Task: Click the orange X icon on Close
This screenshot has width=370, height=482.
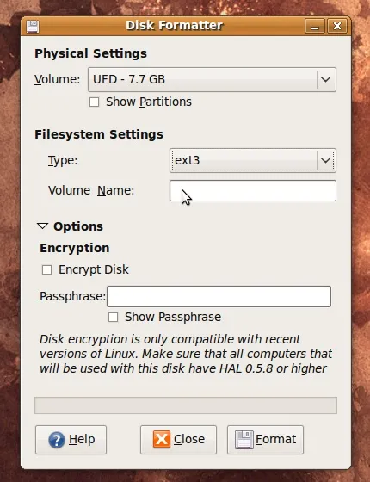Action: [162, 439]
